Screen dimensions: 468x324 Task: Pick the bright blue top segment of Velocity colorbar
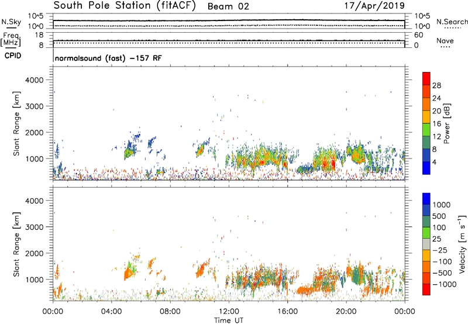point(426,199)
